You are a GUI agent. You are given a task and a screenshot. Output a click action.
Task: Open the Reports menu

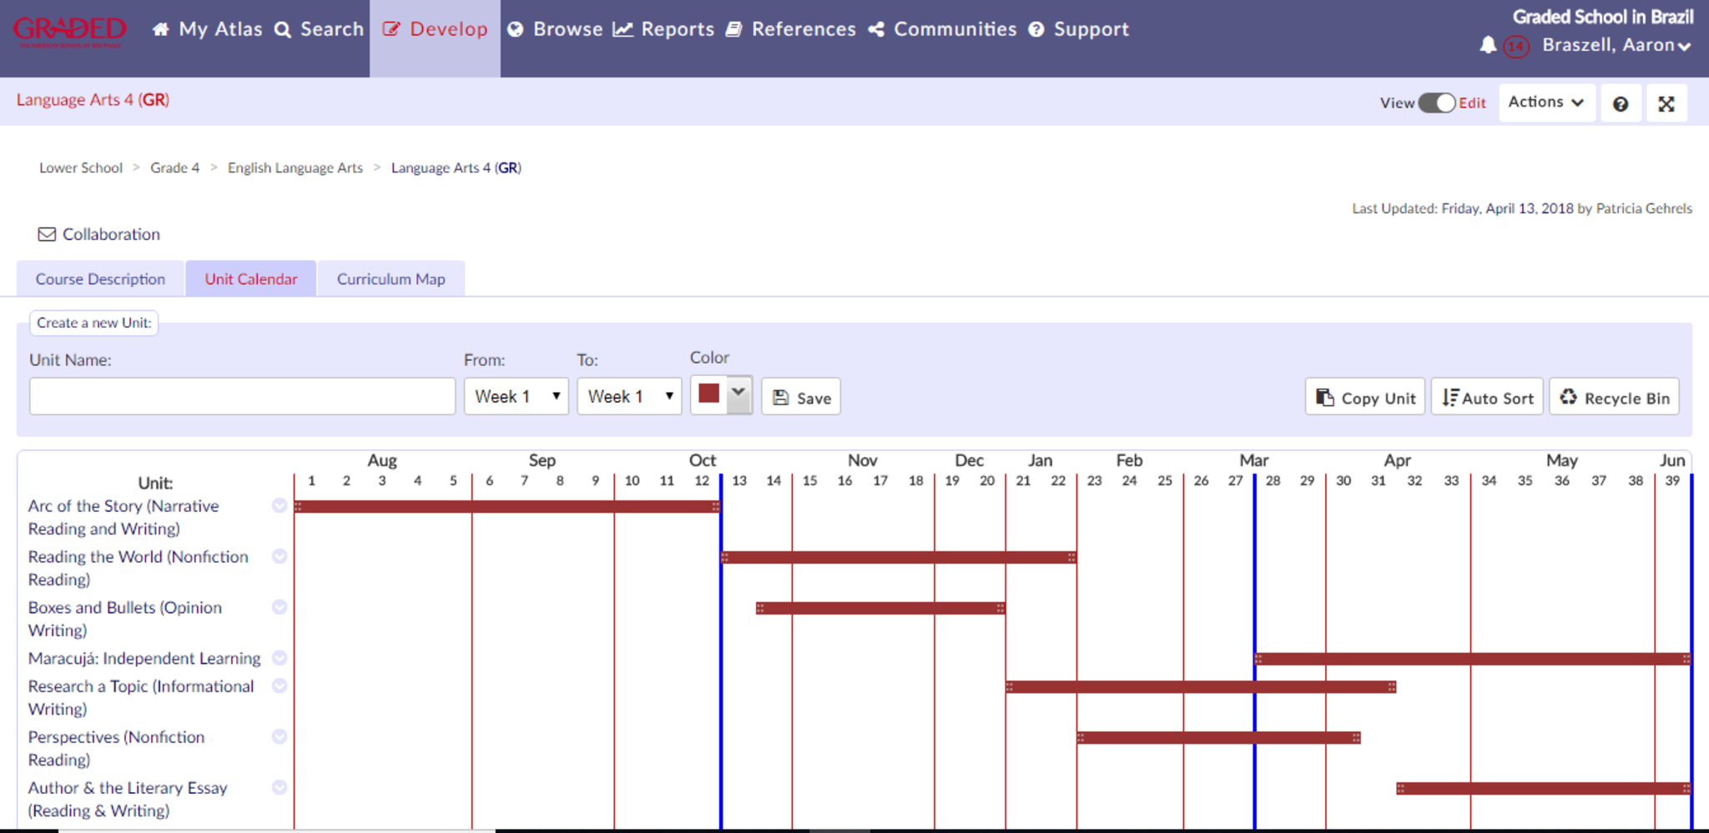[x=664, y=29]
